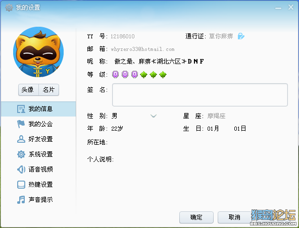
Task: Click the 我的信息 profile card icon
Action: pos(21,109)
